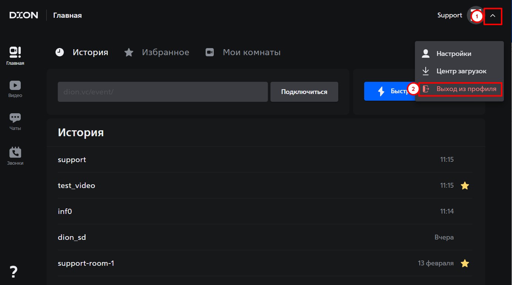Toggle favorite star for support-room-1

465,264
